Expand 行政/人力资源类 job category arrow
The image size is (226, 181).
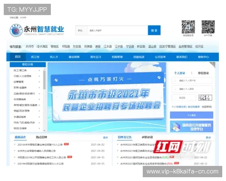coord(39,76)
